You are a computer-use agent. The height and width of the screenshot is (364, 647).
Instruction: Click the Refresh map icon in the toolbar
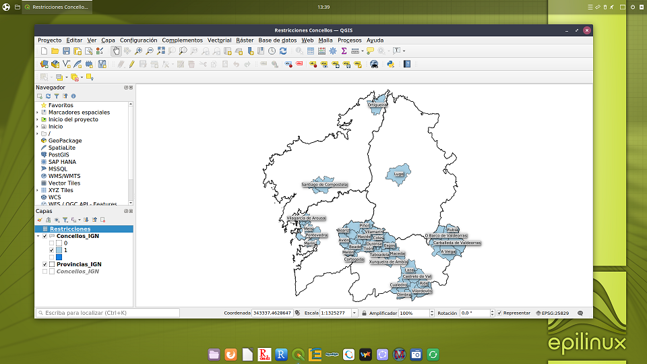(282, 51)
